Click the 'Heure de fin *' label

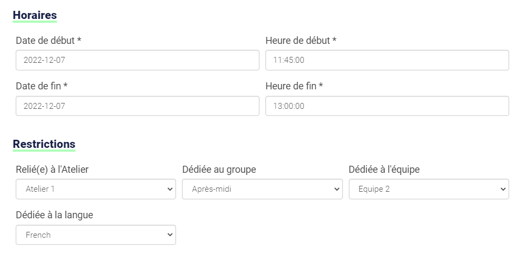(294, 86)
